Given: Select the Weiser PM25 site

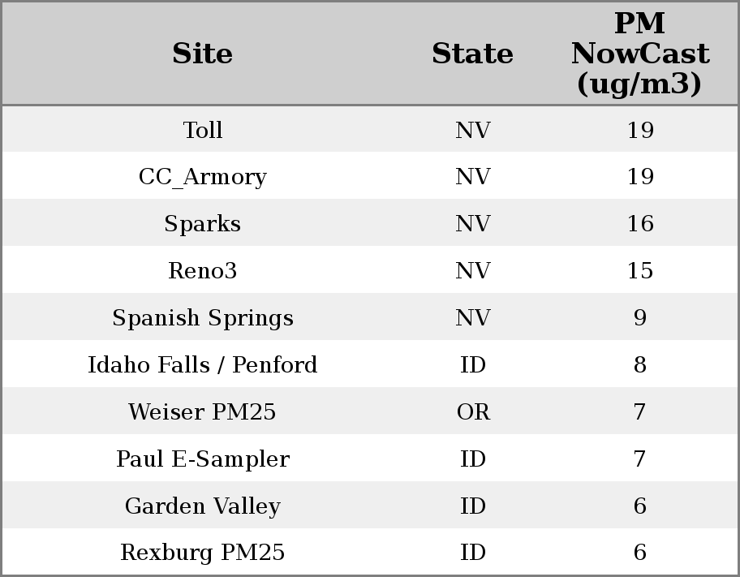Looking at the screenshot, I should (x=202, y=412).
